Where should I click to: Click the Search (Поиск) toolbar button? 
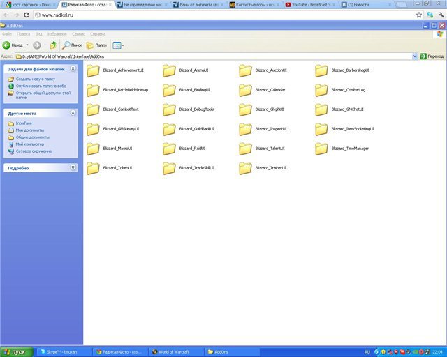(x=72, y=45)
